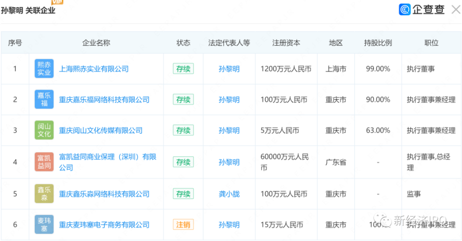
Task: Click the 职位 column header
Action: pos(431,43)
